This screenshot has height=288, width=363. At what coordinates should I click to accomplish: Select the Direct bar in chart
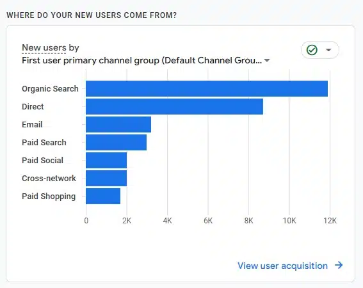pos(174,106)
